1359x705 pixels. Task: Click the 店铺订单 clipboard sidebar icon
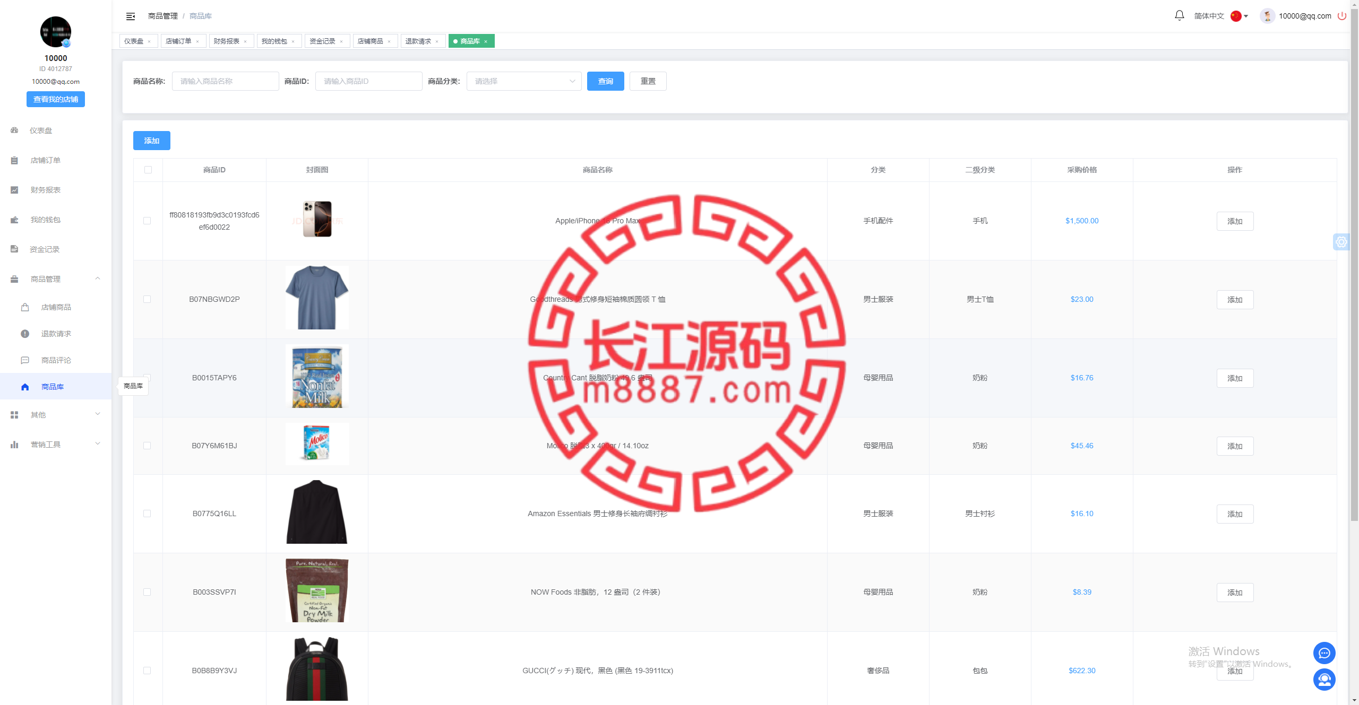point(14,160)
